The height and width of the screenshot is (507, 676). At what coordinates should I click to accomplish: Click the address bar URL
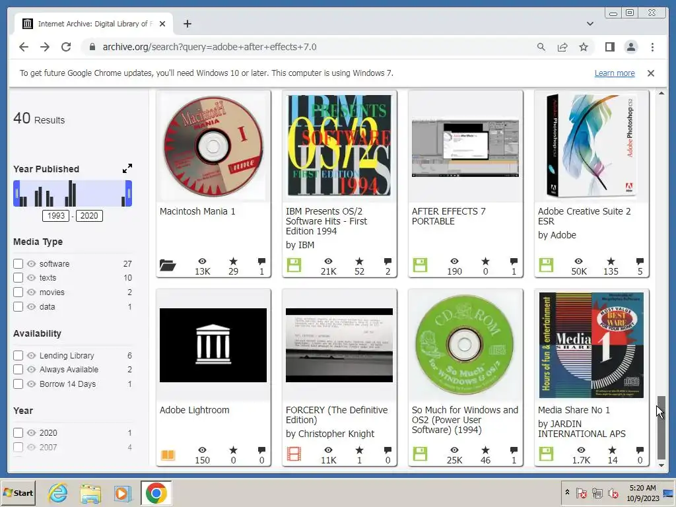(209, 47)
